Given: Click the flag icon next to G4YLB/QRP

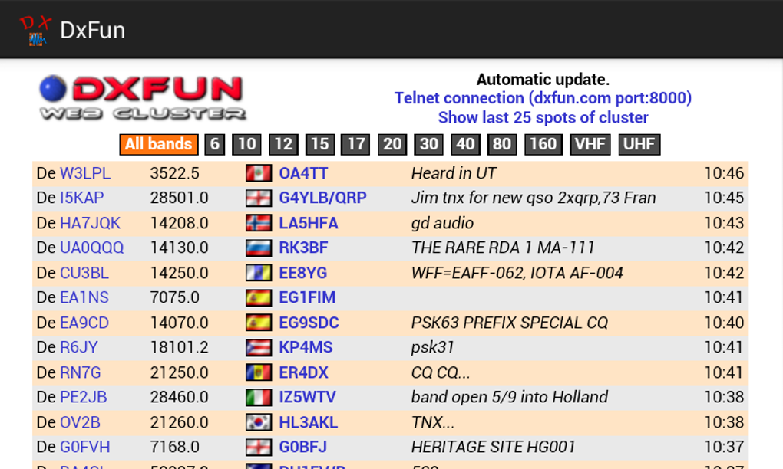Looking at the screenshot, I should pos(259,198).
